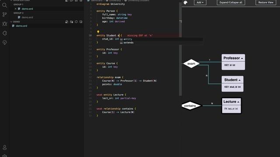Viewport: 280px width, 157px height.
Task: Click 'stud_id: int' code line
Action: (x=111, y=39)
